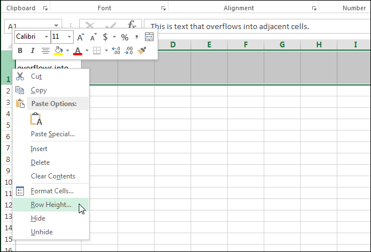Click the Format Painter brush icon

pyautogui.click(x=143, y=51)
